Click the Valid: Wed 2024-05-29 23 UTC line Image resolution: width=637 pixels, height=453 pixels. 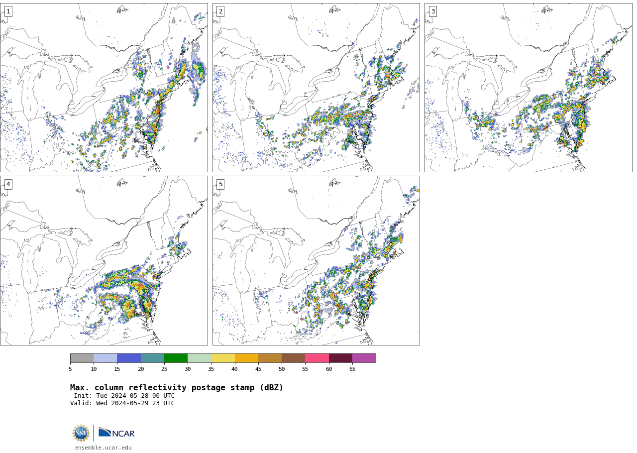point(122,403)
